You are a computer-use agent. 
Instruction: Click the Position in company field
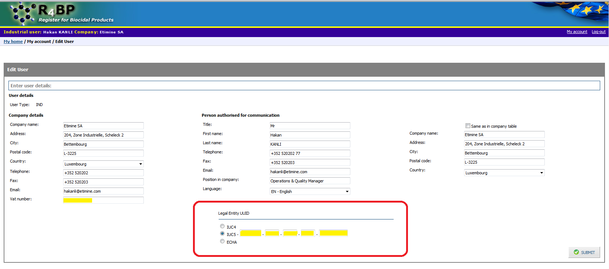310,181
